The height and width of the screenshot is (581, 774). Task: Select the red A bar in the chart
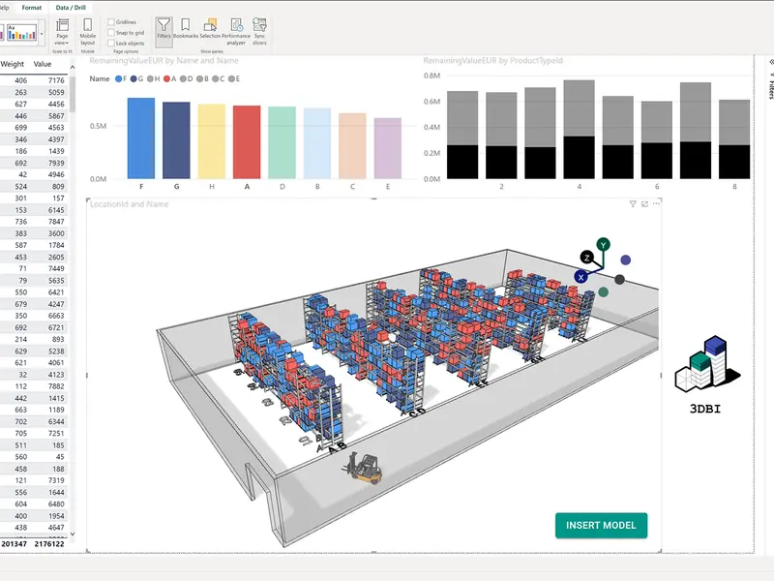[x=247, y=142]
